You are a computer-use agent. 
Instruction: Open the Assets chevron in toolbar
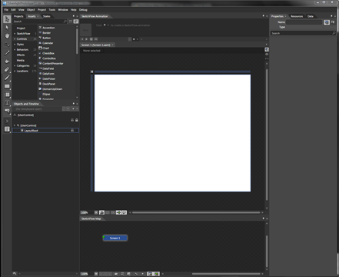click(7, 121)
